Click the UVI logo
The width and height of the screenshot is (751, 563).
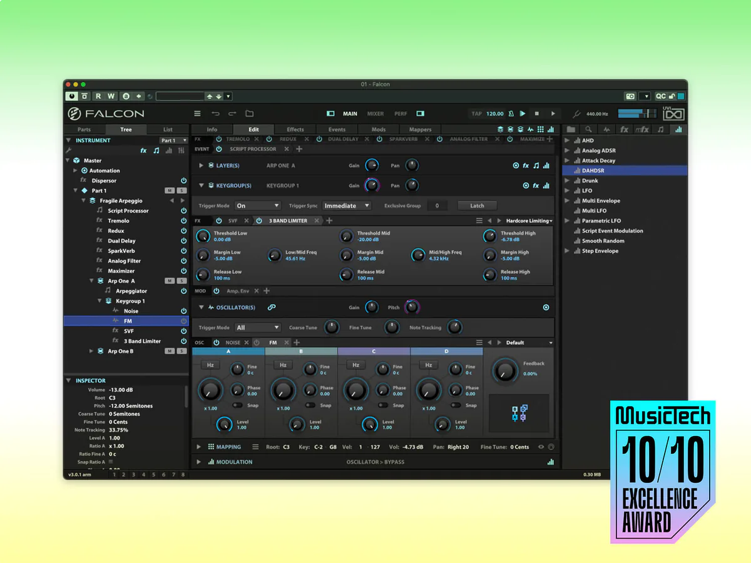click(673, 114)
